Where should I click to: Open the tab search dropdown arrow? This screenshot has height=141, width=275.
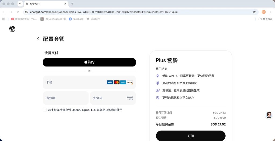[x=20, y=4]
